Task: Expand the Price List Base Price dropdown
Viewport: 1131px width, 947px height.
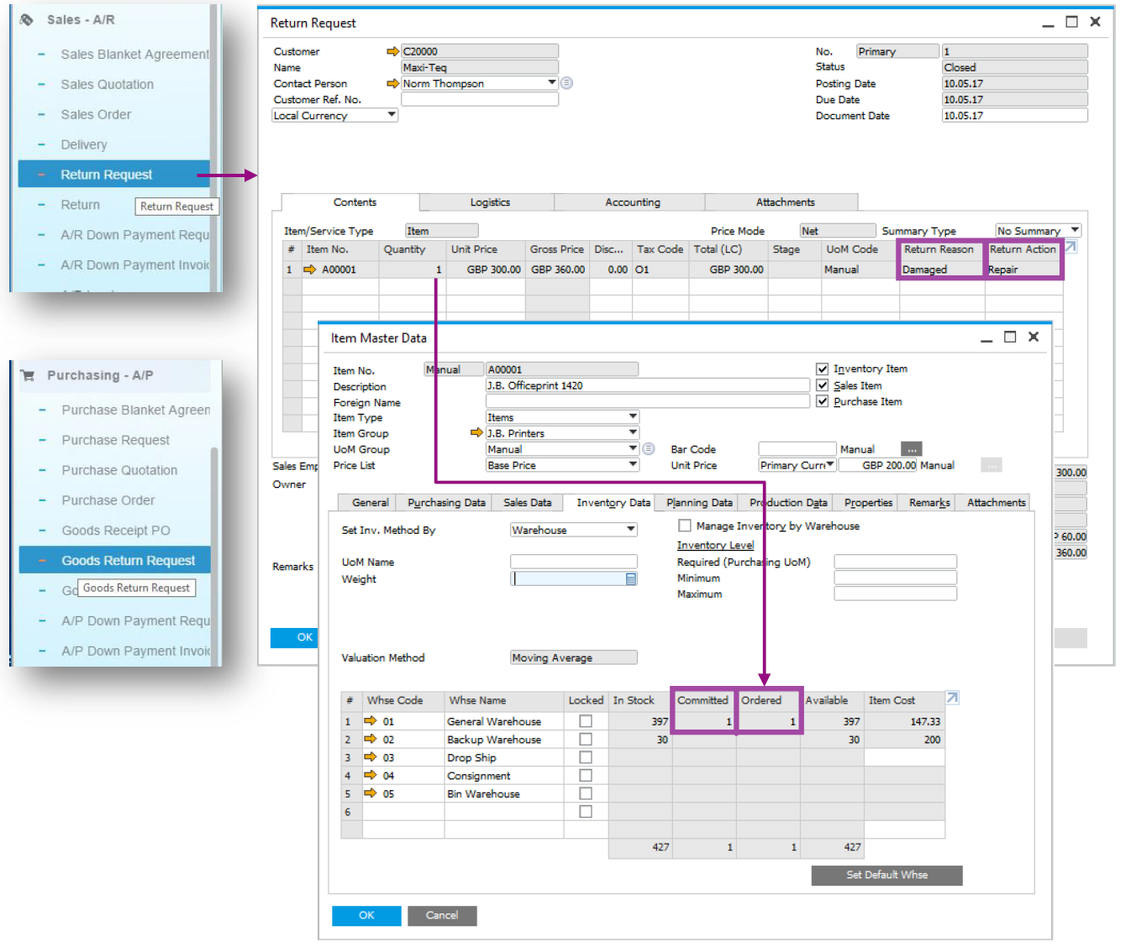Action: (x=633, y=464)
